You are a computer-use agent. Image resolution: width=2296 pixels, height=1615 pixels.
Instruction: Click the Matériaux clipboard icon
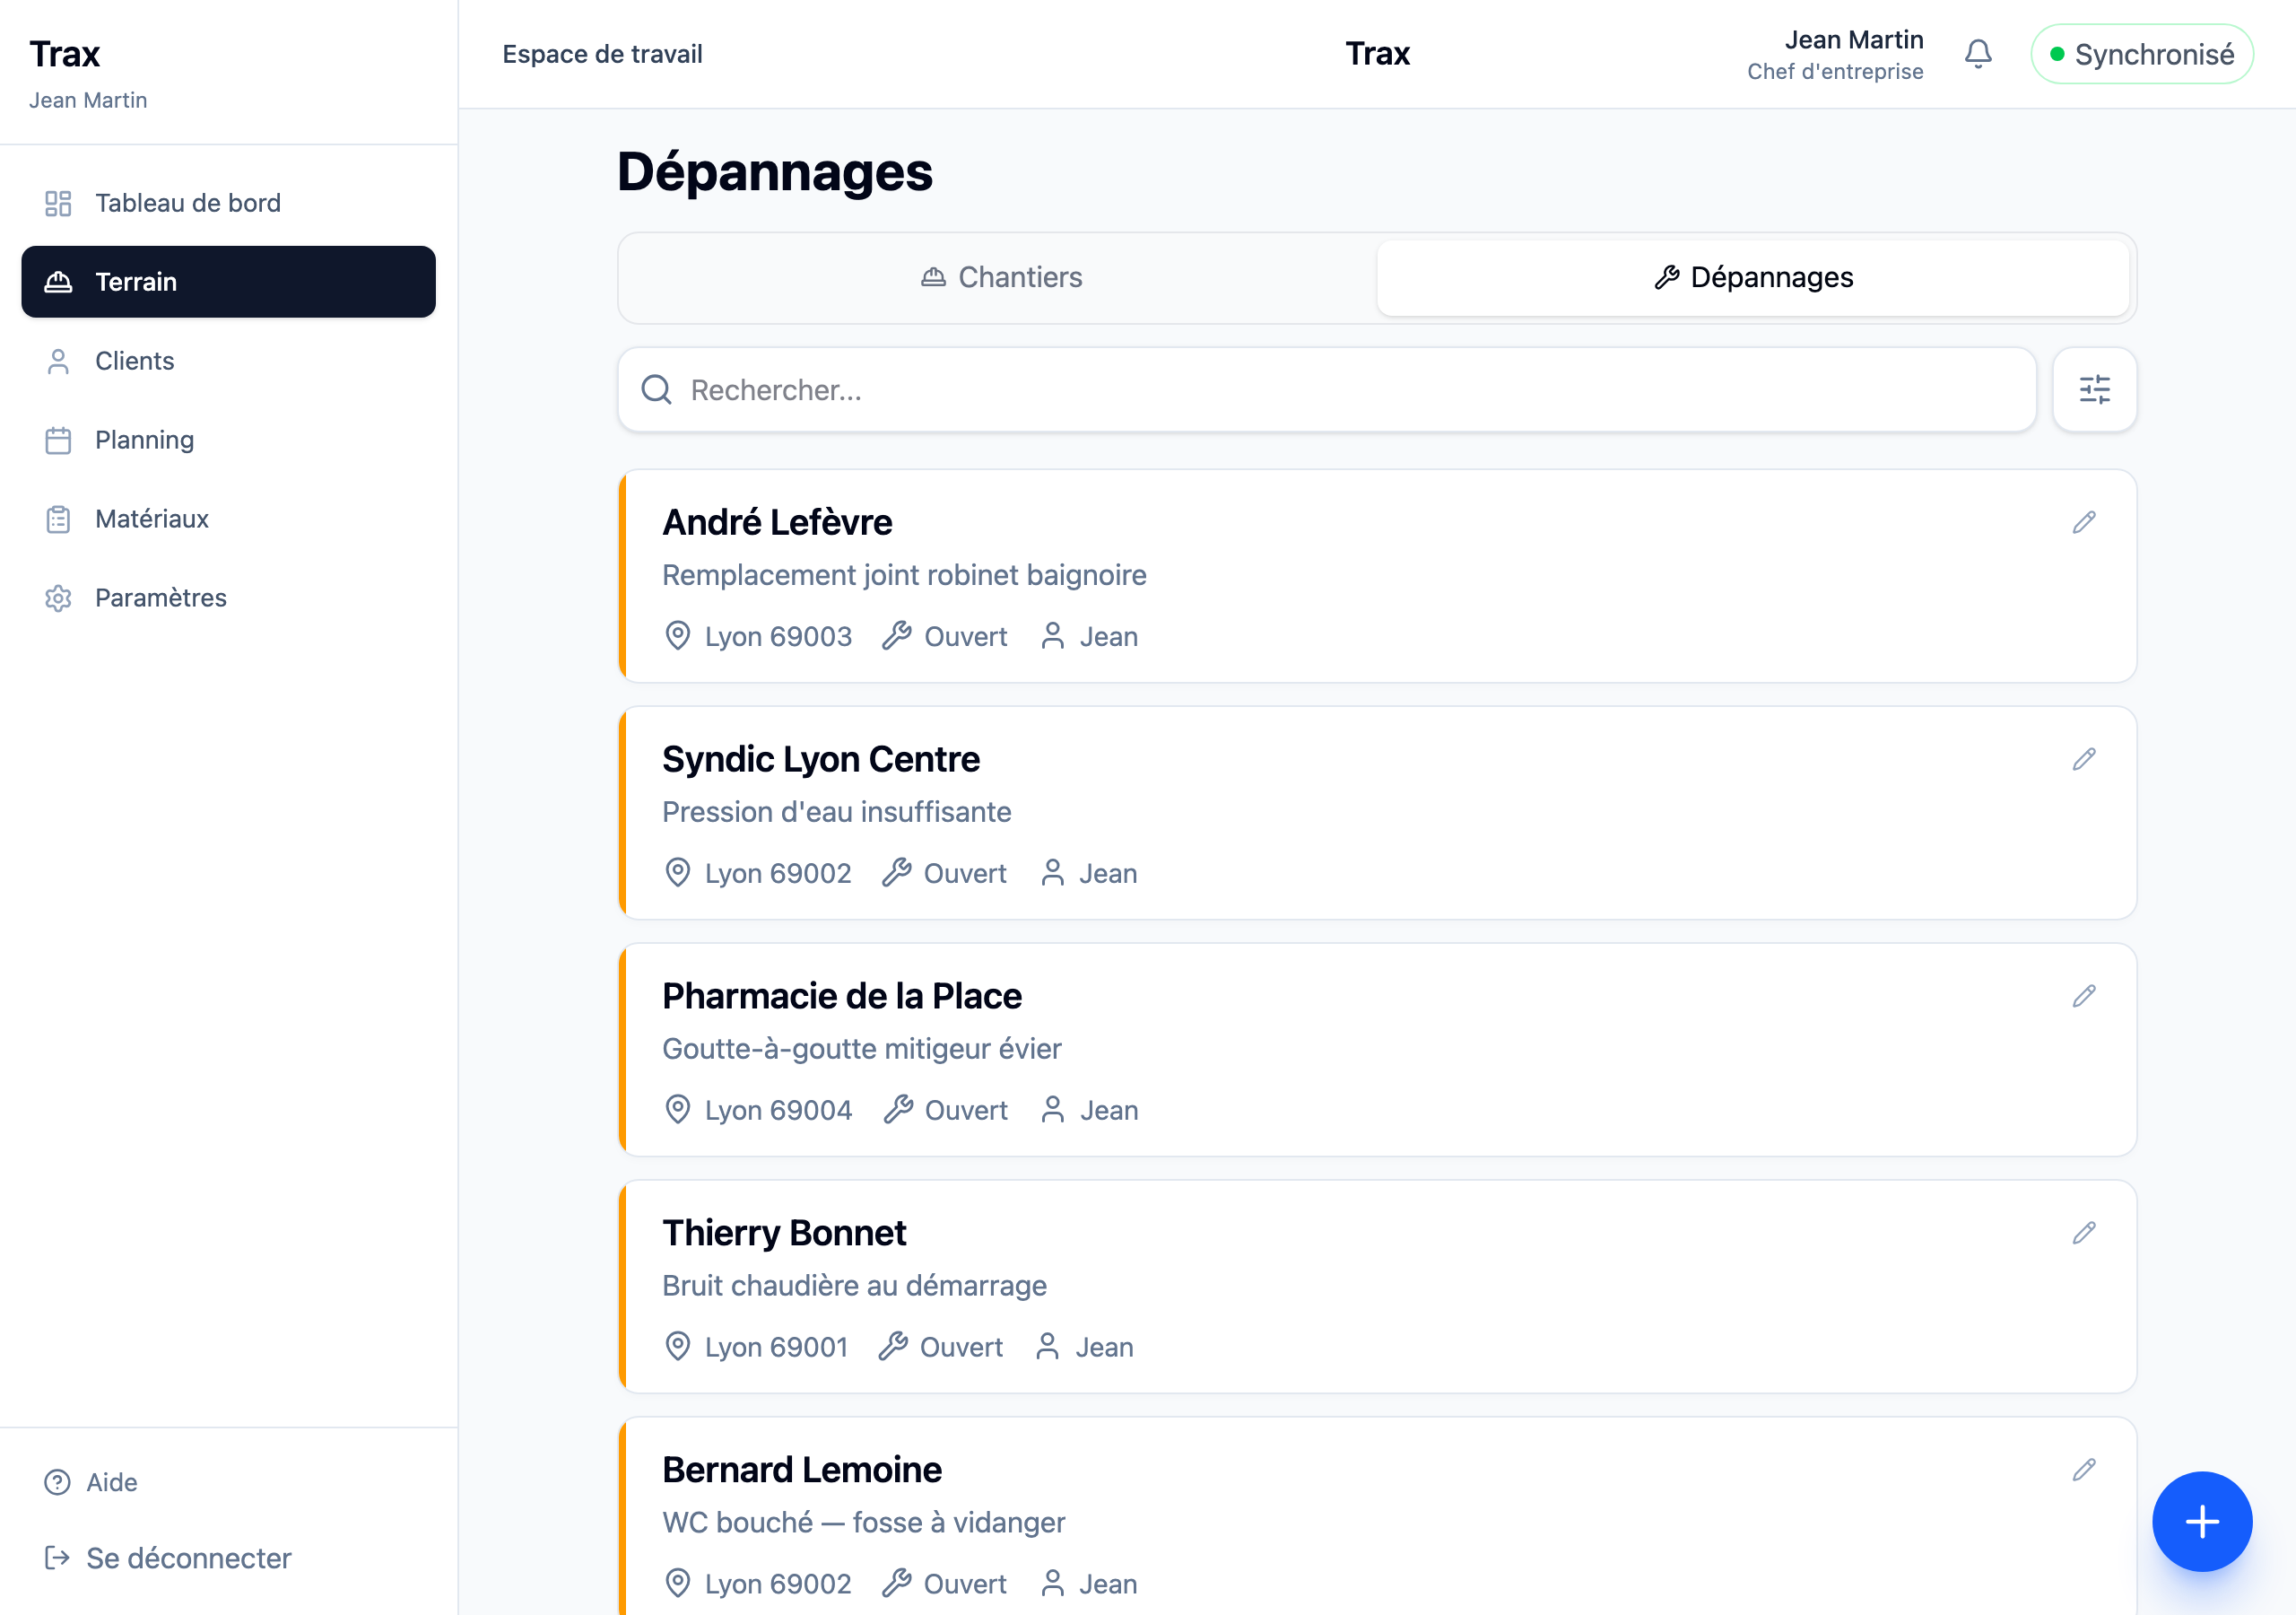(58, 519)
